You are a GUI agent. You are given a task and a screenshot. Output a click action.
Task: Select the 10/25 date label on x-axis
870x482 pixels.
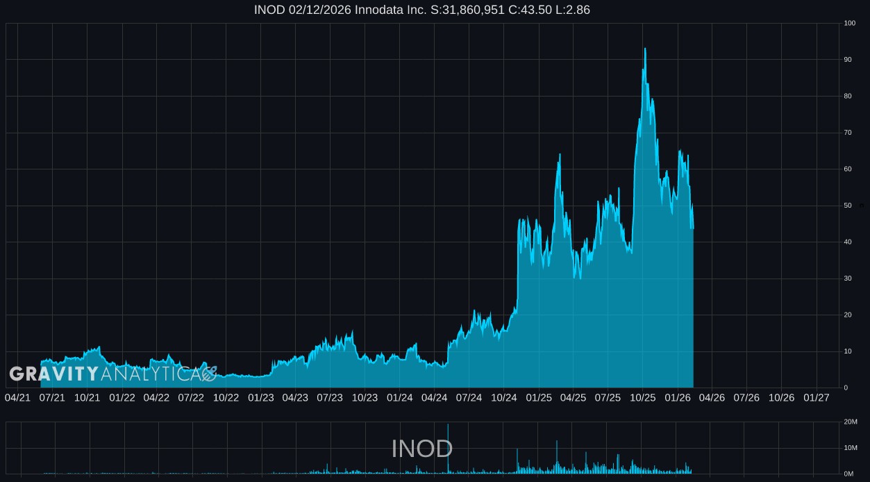point(642,398)
